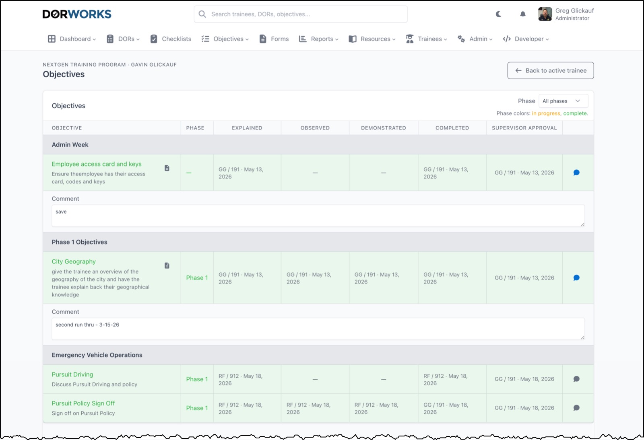Open comment bubble for Pursuit Driving
The width and height of the screenshot is (644, 440).
(576, 379)
